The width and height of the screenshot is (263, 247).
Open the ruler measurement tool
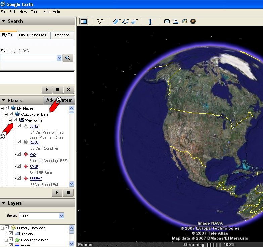click(150, 21)
